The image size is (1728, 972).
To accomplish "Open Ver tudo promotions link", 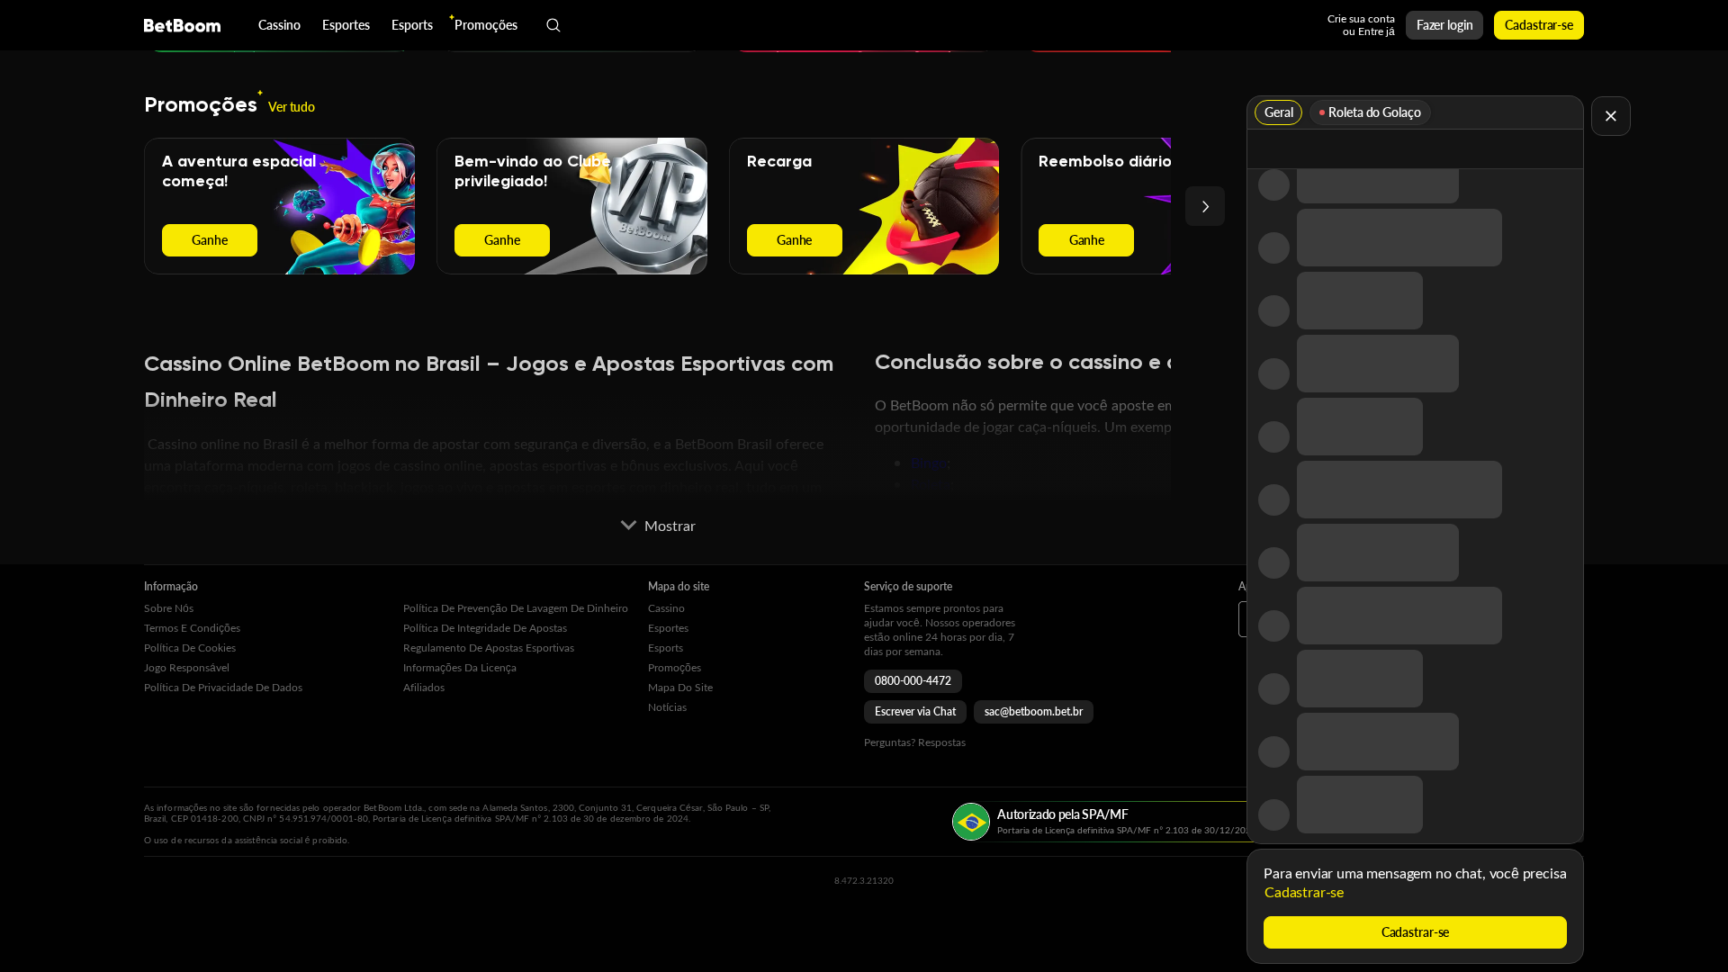I will click(292, 107).
